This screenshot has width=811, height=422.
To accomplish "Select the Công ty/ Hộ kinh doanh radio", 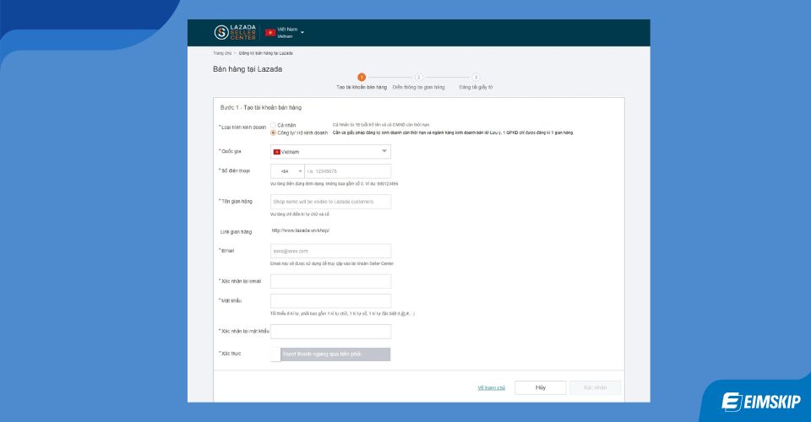I will click(273, 133).
